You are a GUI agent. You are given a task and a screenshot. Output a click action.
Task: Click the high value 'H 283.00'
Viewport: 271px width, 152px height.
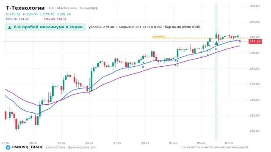tap(30, 14)
